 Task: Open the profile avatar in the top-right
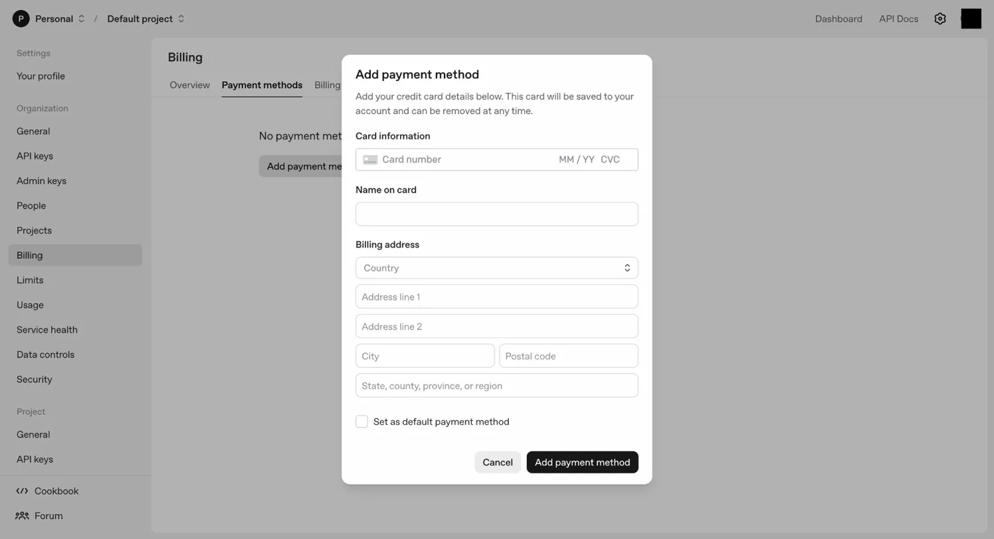(971, 19)
